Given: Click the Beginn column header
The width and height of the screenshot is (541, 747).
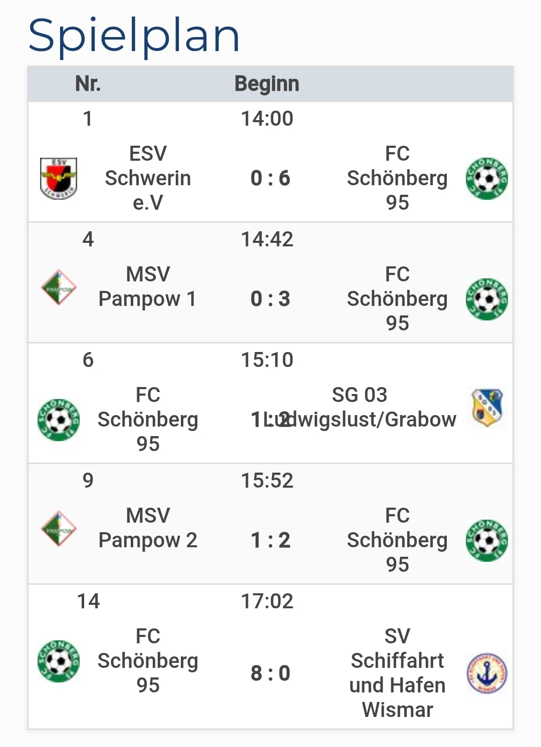Looking at the screenshot, I should pos(266,84).
